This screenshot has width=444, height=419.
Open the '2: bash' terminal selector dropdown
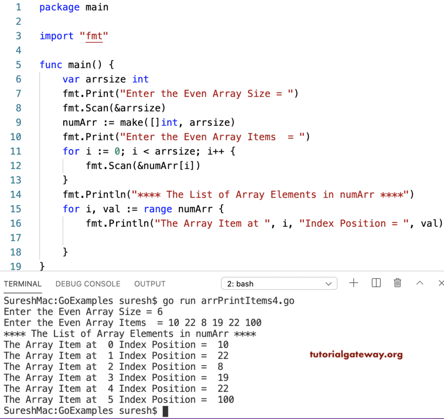(278, 283)
